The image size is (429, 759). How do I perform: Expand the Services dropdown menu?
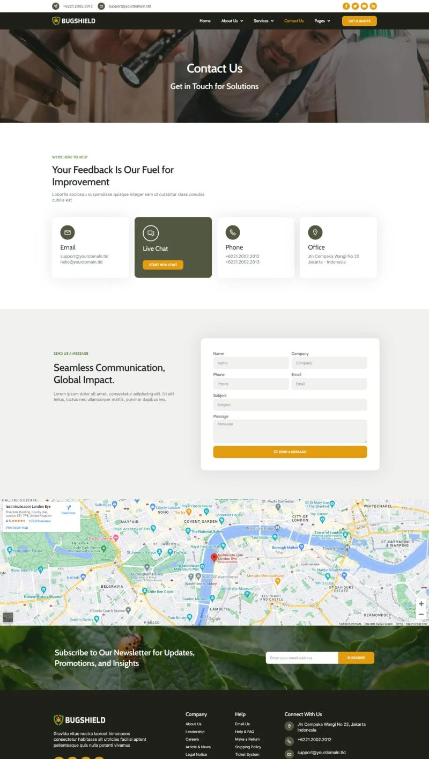tap(264, 21)
